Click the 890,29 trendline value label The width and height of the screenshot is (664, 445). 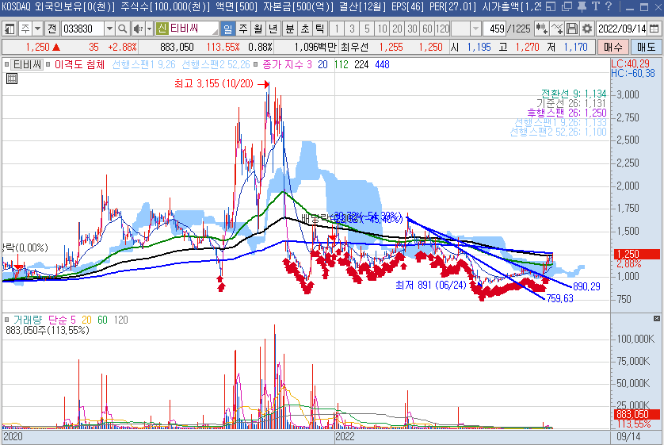click(586, 286)
